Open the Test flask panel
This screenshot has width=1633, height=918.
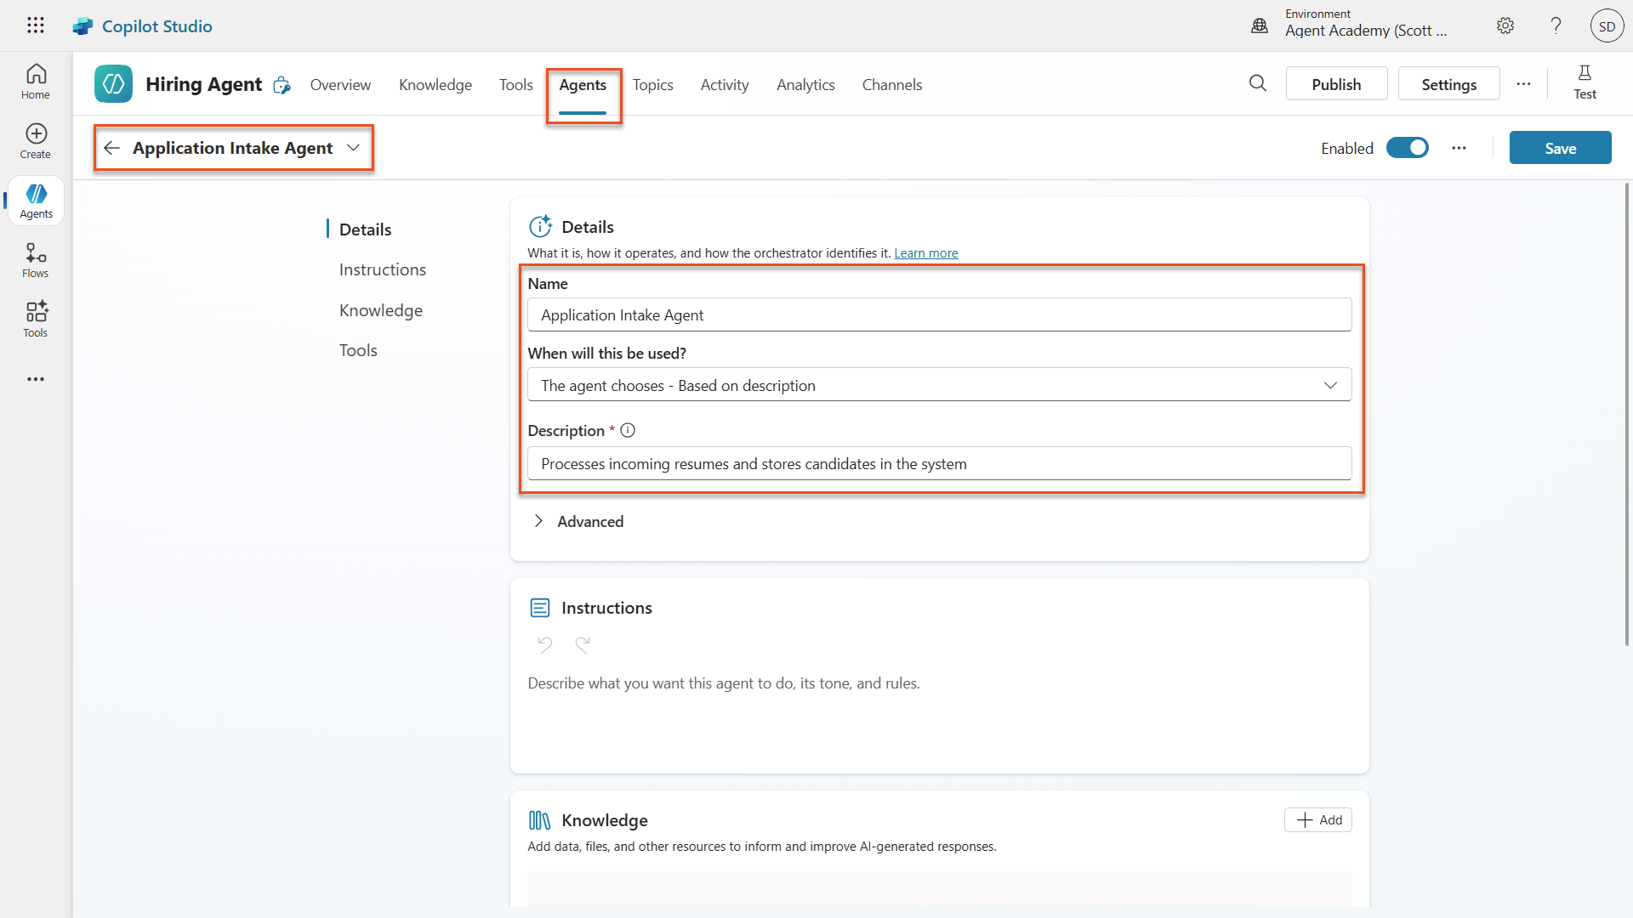pos(1585,82)
